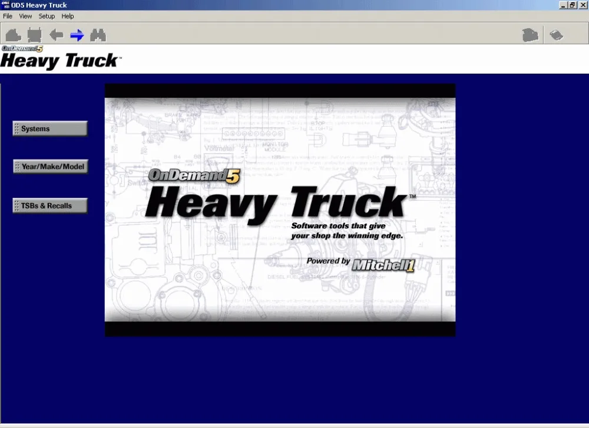Click the printer icon in the toolbar

coord(35,35)
